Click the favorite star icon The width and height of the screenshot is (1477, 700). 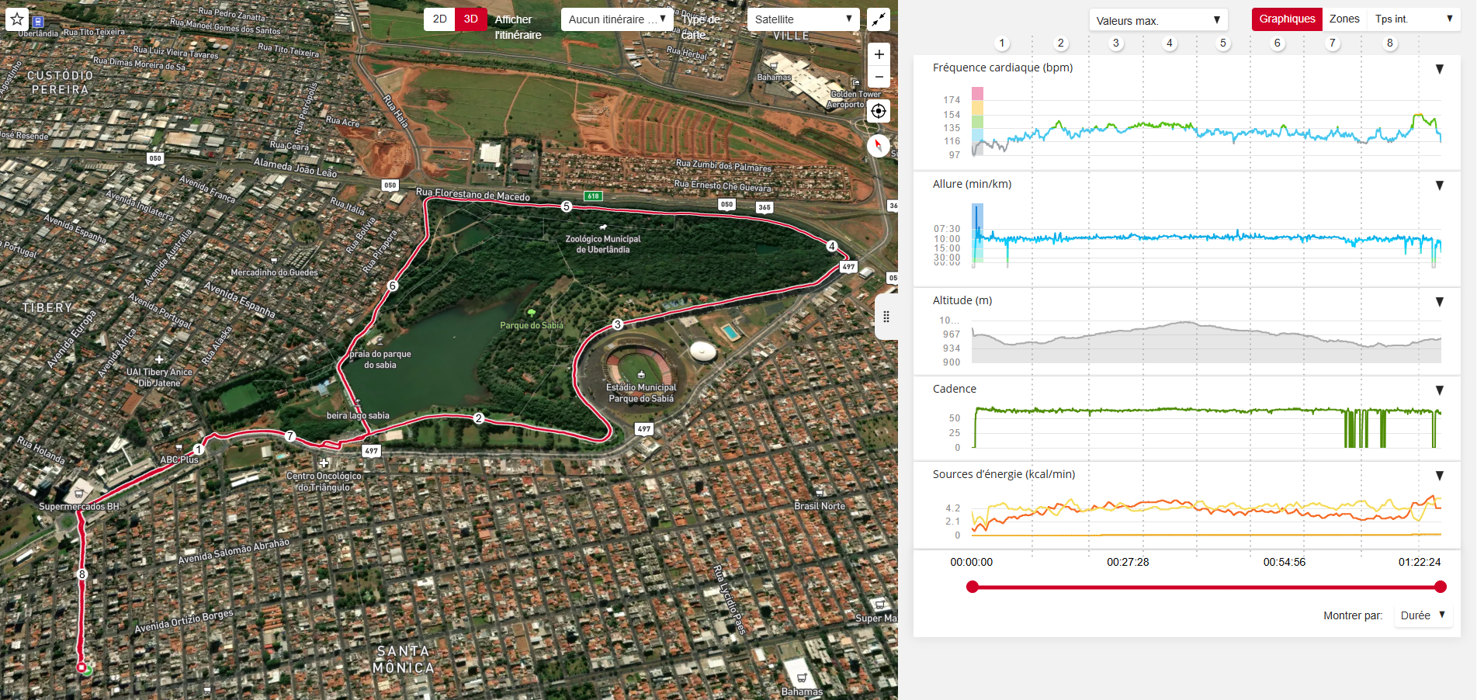pyautogui.click(x=17, y=19)
